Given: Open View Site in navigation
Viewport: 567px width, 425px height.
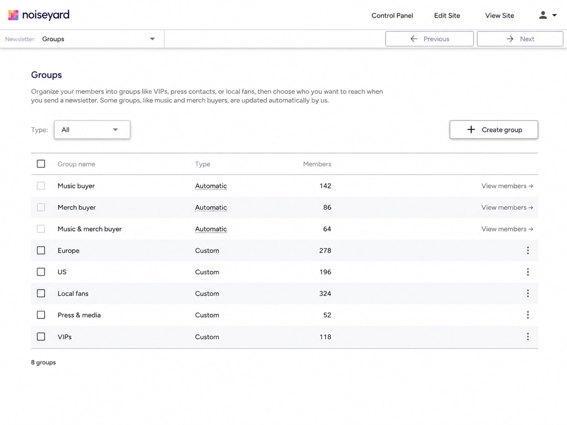Looking at the screenshot, I should [499, 16].
